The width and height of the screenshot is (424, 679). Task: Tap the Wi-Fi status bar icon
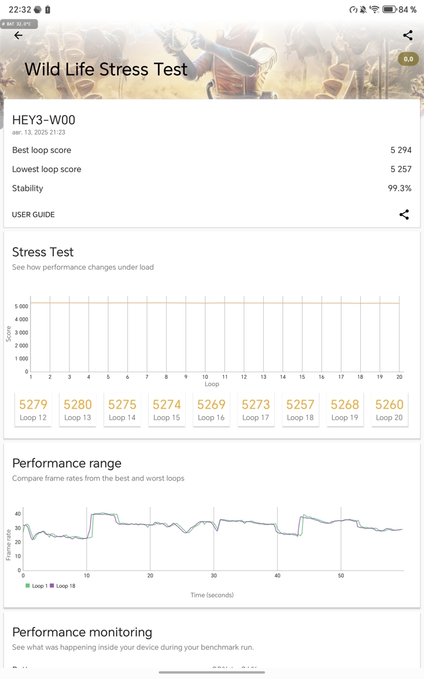click(x=374, y=9)
